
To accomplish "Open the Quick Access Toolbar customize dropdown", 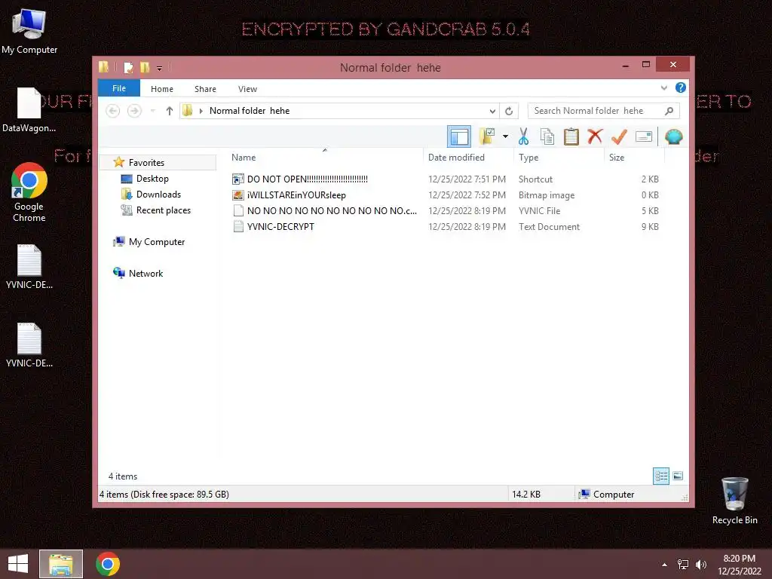I will [x=160, y=69].
